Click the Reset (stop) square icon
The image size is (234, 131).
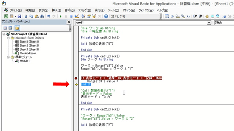click(71, 16)
